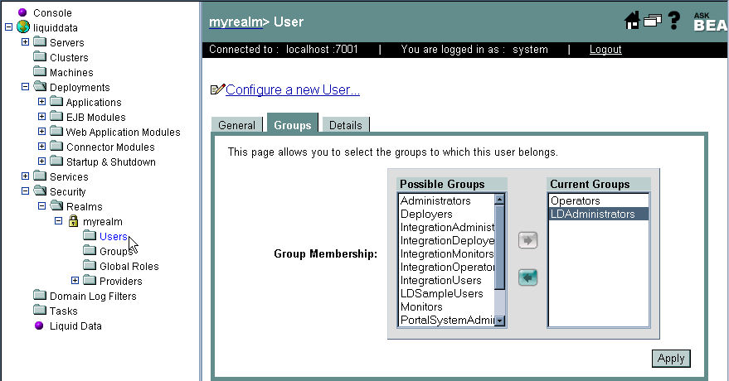This screenshot has height=381, width=729.
Task: Expand the Servers node
Action: click(25, 41)
